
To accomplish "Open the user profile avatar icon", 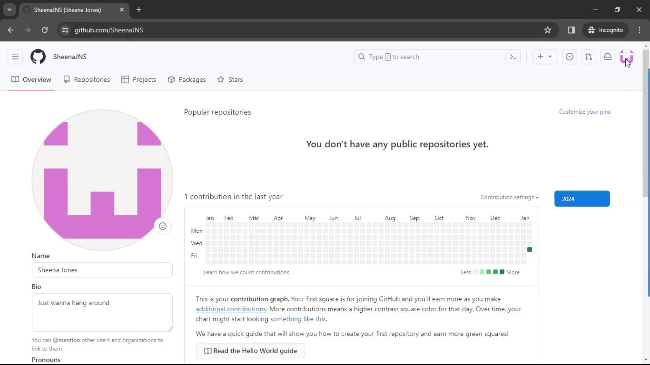I will [627, 56].
